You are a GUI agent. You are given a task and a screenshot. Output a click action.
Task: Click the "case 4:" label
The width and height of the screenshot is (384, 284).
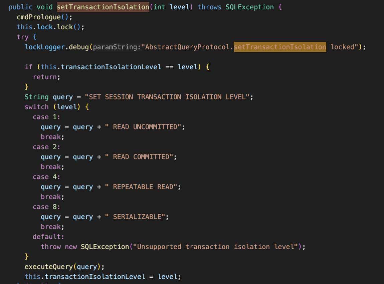point(46,177)
